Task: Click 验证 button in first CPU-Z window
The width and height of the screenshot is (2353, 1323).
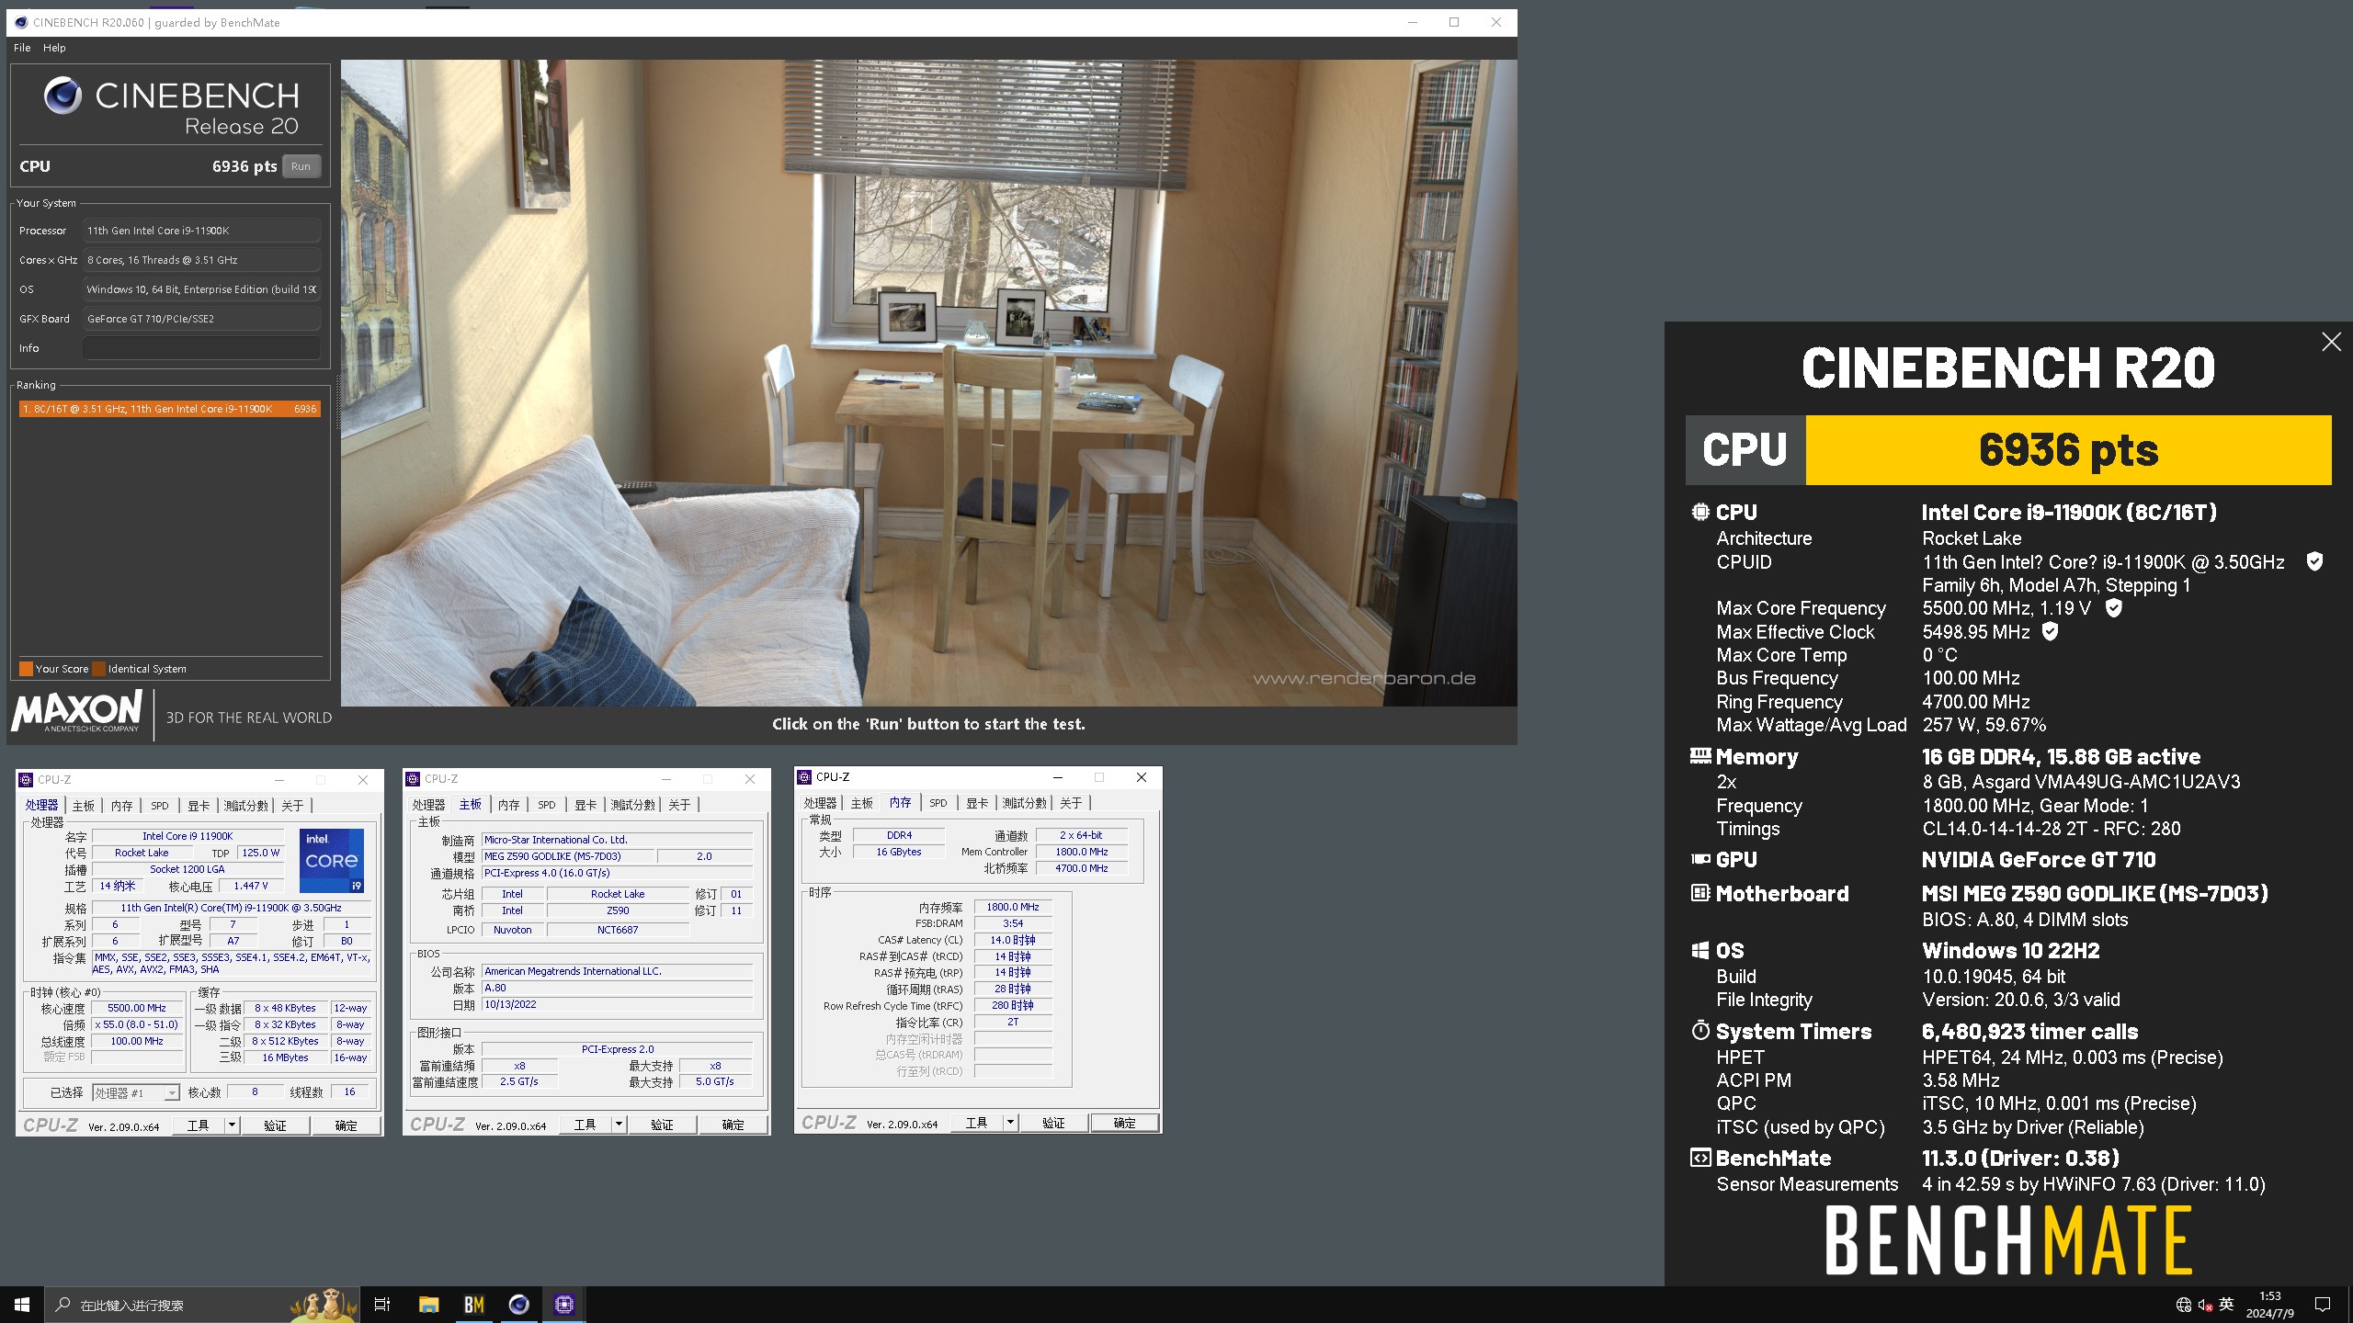Action: 275,1125
